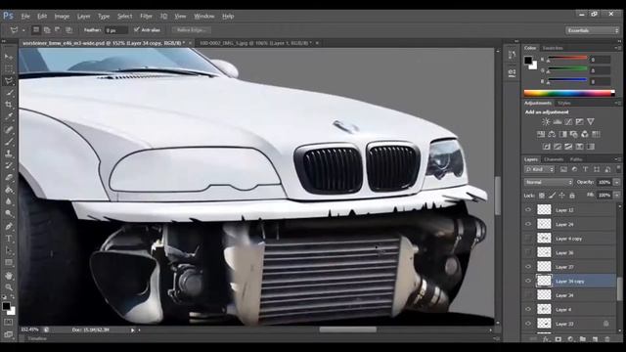The image size is (626, 352).
Task: Open the Fill slider dropdown arrow
Action: (x=617, y=196)
